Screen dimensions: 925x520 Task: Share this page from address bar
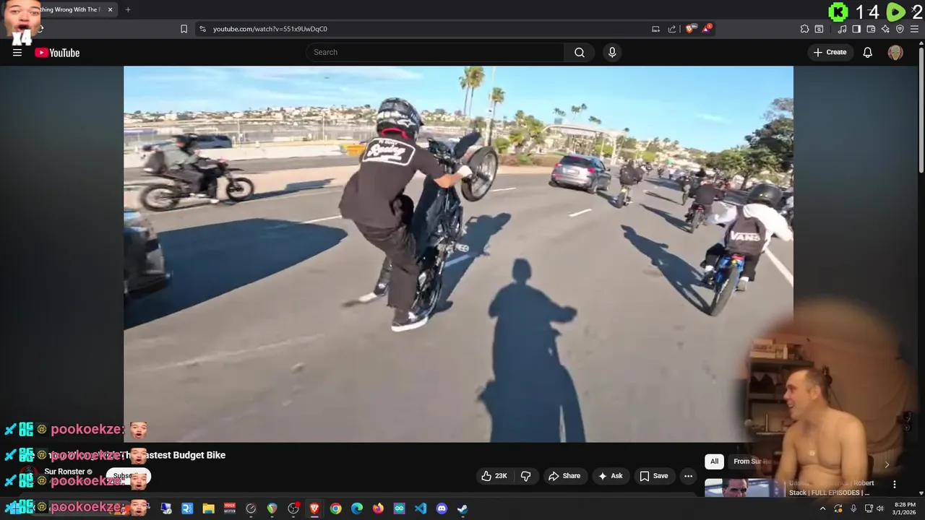pyautogui.click(x=672, y=29)
